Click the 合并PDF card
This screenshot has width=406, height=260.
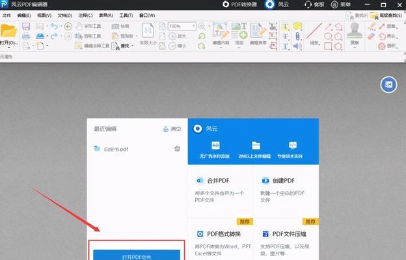(x=221, y=190)
